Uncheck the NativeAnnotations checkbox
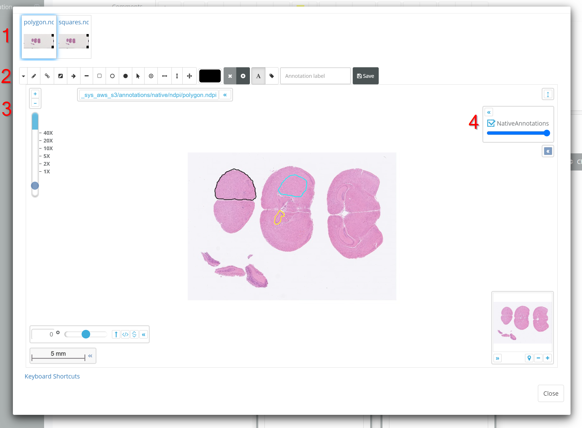 [x=491, y=123]
